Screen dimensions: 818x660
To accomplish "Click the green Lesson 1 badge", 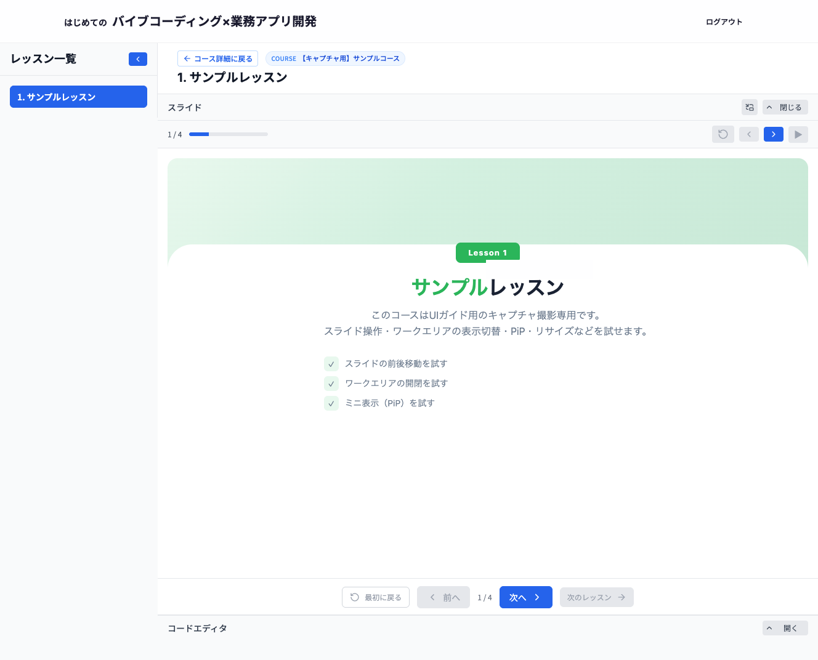I will coord(487,252).
